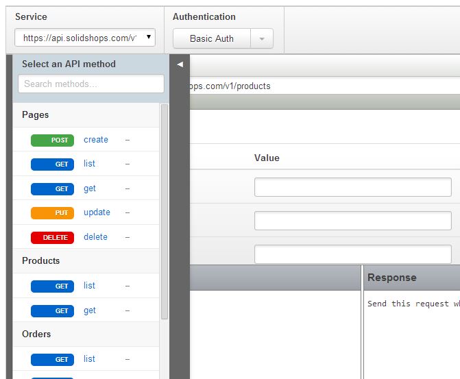Click the Value column header
Screen dimensions: 460x379
pos(267,158)
